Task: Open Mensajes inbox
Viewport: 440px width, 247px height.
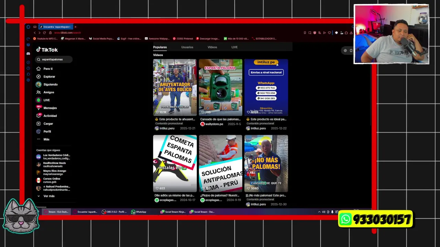Action: point(46,108)
